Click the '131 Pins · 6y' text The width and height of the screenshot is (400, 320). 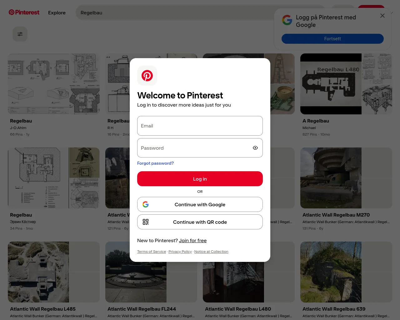pyautogui.click(x=313, y=228)
